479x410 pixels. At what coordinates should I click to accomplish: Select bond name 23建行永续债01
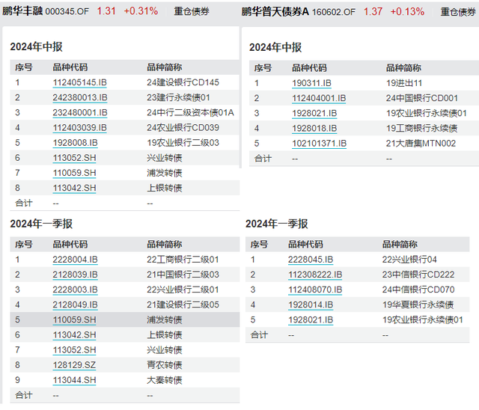pyautogui.click(x=178, y=98)
